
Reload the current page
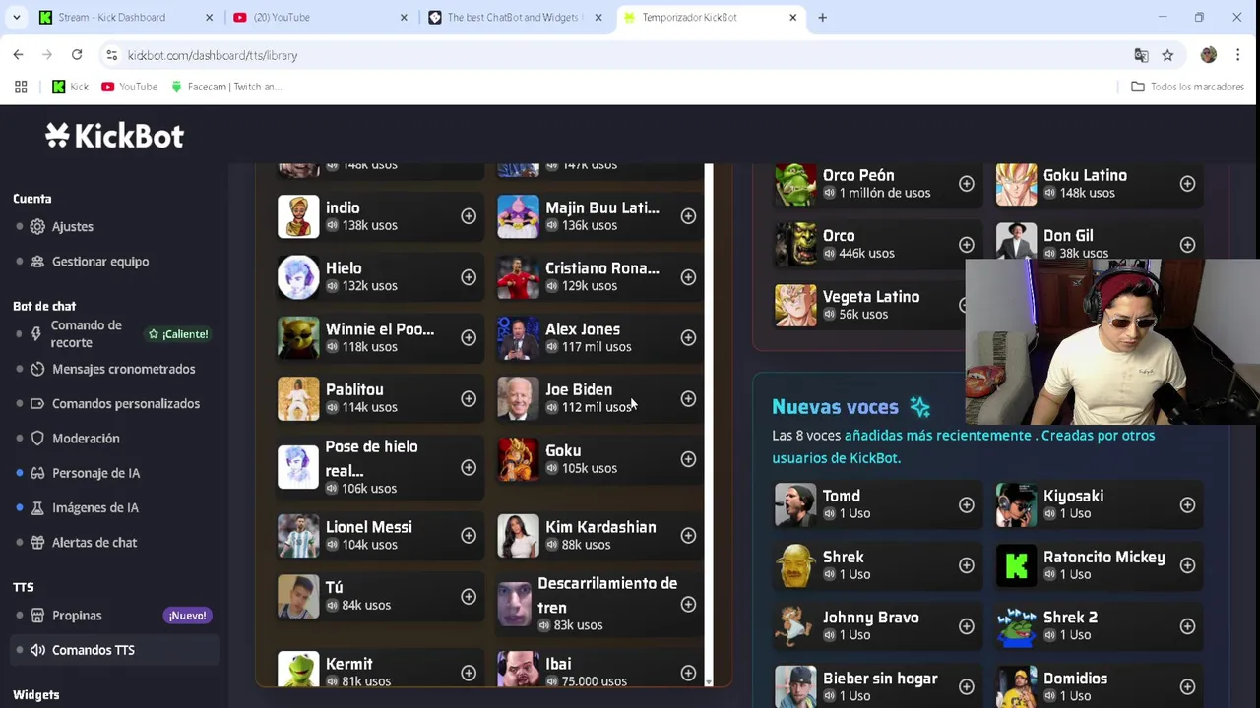(x=77, y=55)
